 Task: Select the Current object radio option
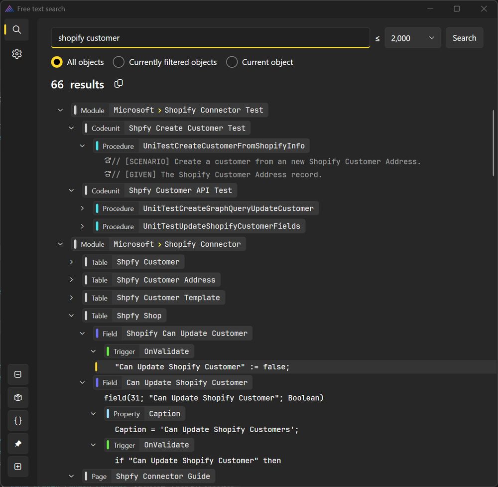[232, 62]
